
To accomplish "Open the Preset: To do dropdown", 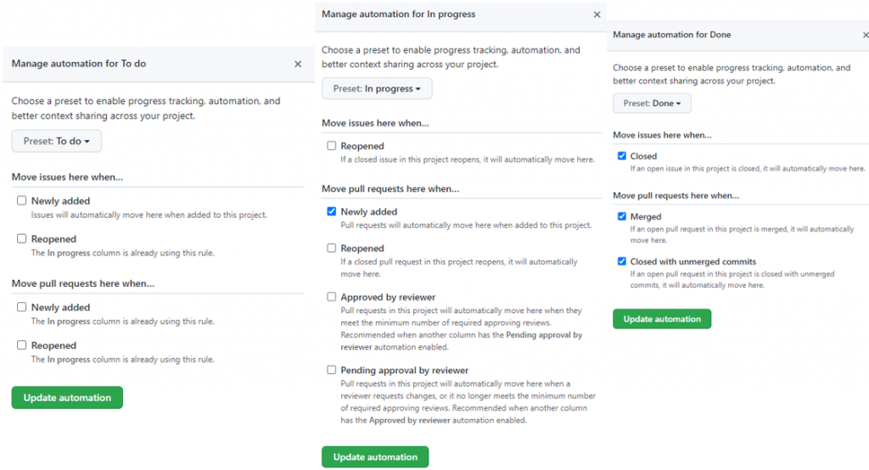I will pyautogui.click(x=57, y=141).
